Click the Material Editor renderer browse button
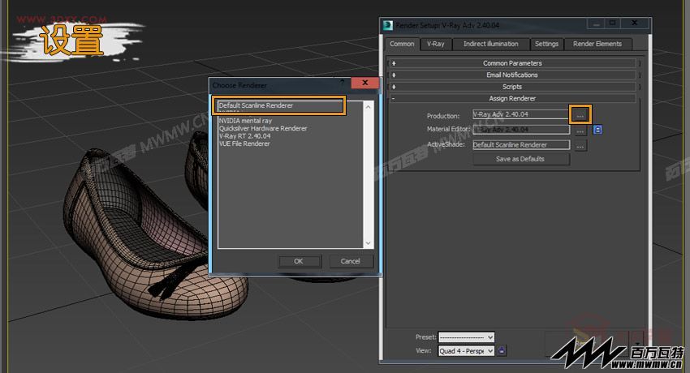This screenshot has width=690, height=373. 580,131
